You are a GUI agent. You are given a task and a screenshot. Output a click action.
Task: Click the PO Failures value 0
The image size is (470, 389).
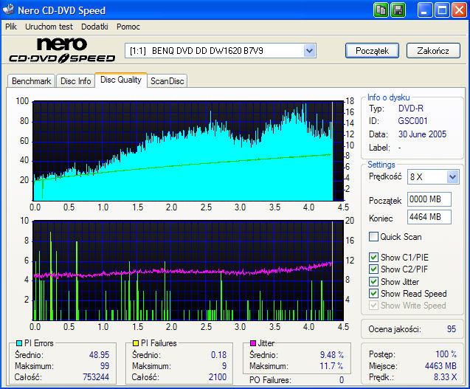pyautogui.click(x=342, y=380)
